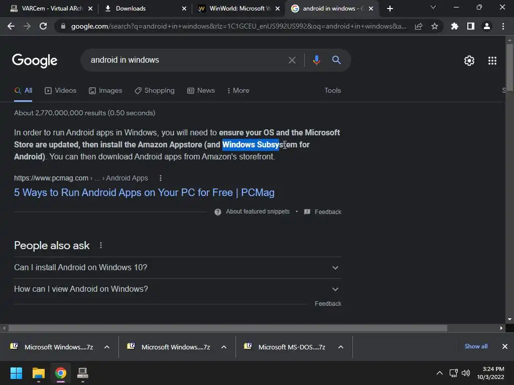Filter results by Shopping
The width and height of the screenshot is (514, 385).
(x=155, y=91)
